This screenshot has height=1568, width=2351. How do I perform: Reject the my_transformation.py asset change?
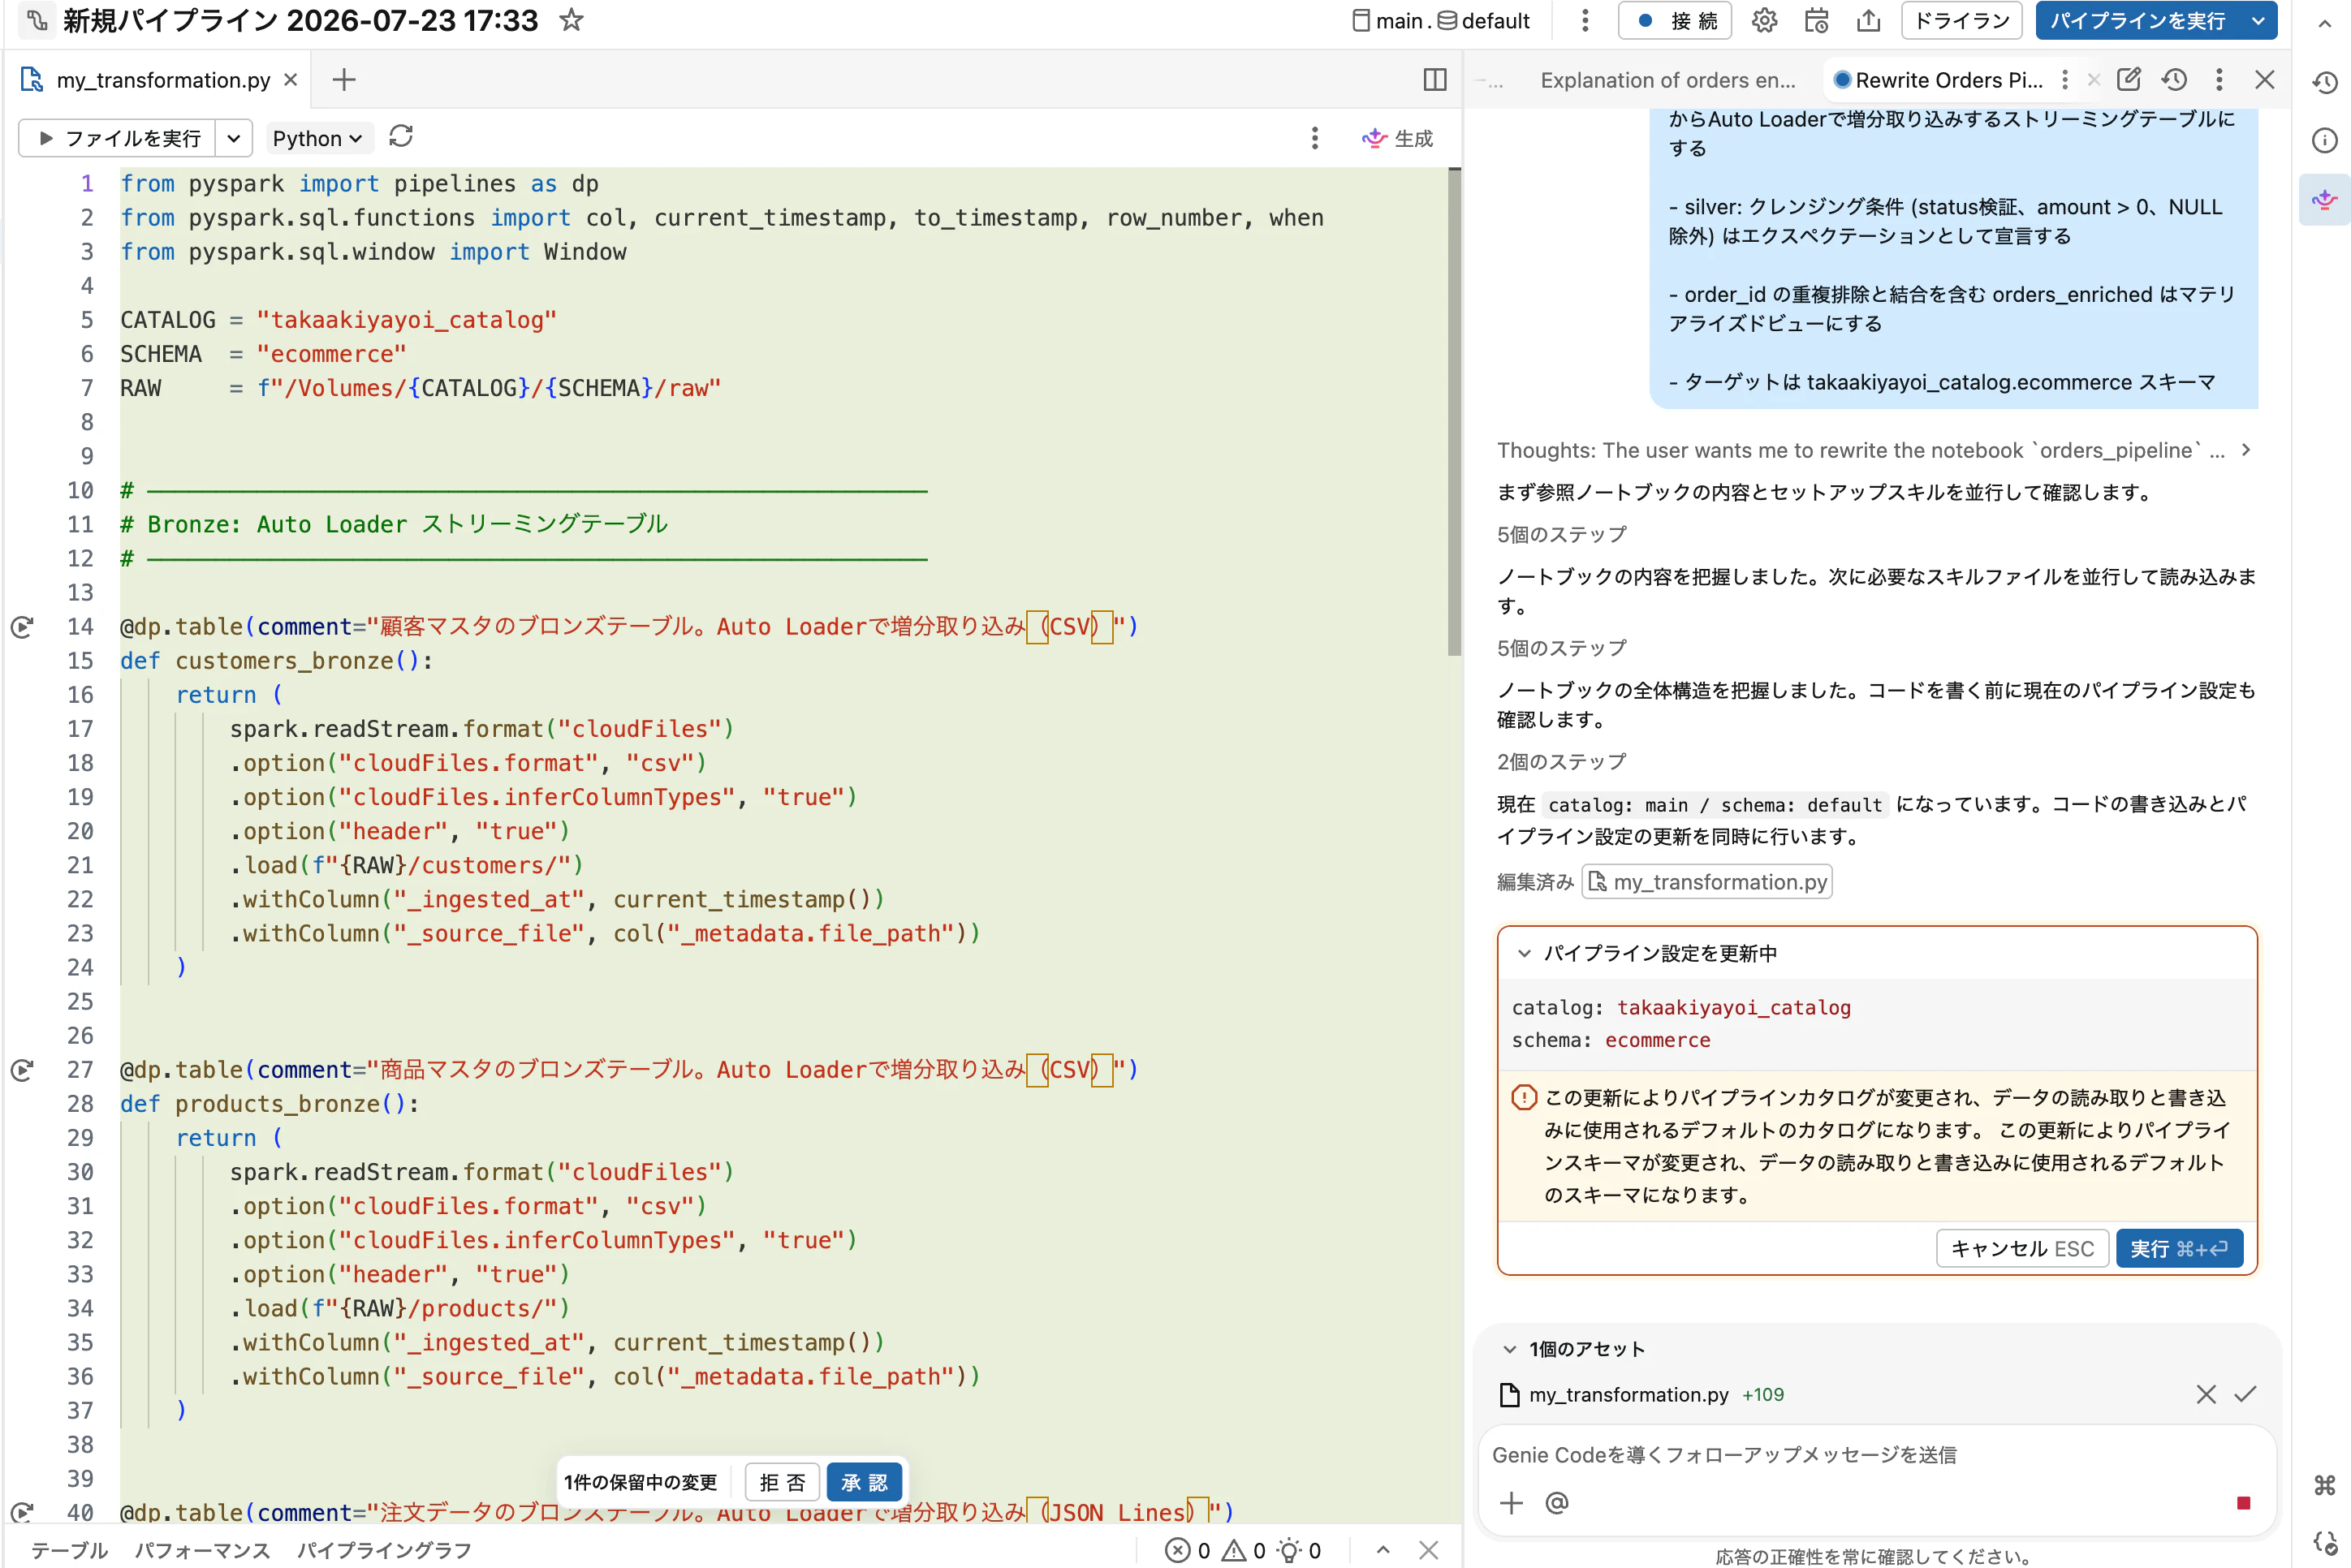pos(2205,1394)
